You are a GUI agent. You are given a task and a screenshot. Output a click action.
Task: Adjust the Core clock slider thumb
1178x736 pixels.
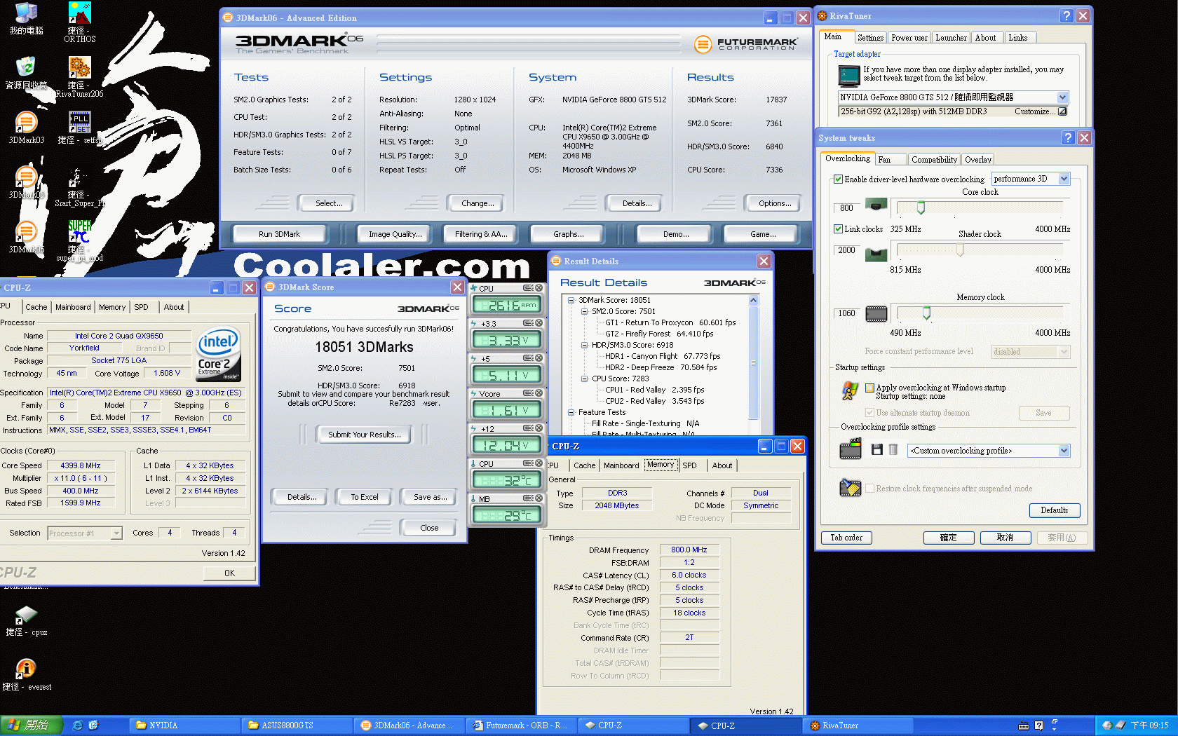pyautogui.click(x=921, y=208)
